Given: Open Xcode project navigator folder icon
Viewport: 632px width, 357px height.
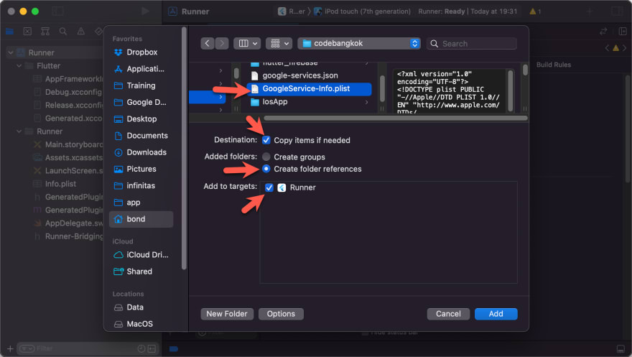Looking at the screenshot, I should coord(9,31).
